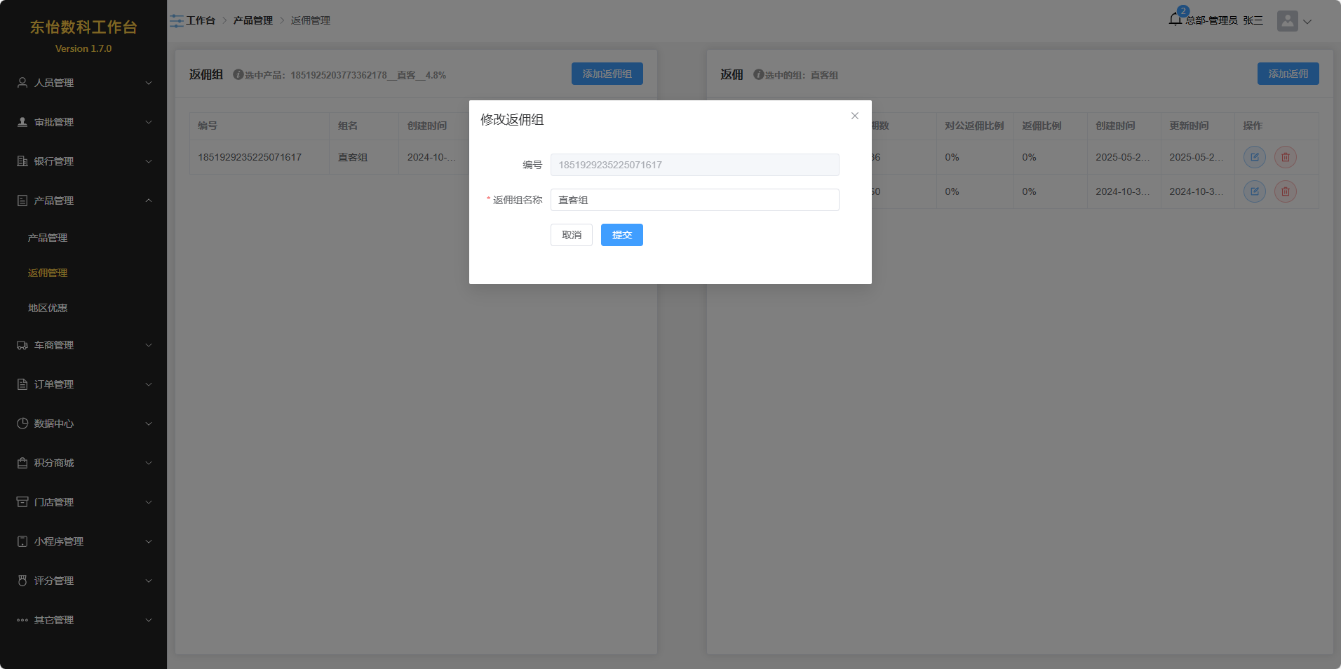This screenshot has width=1341, height=669.
Task: Open the account dropdown arrow
Action: tap(1307, 22)
